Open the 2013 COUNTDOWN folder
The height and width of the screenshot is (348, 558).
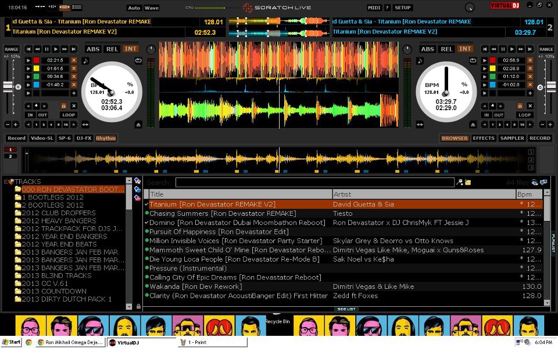pos(53,291)
